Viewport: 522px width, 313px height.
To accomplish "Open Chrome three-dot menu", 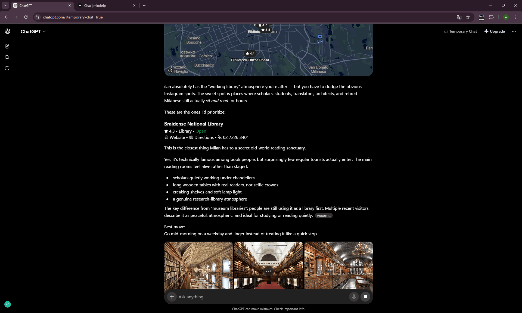I will [x=516, y=17].
